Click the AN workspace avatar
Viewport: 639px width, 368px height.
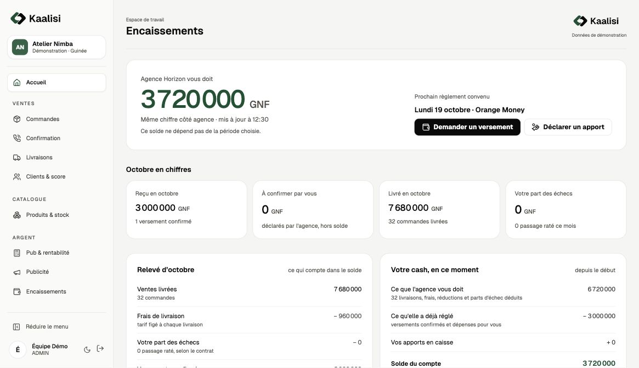tap(20, 47)
